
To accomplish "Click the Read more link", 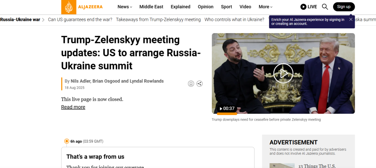I will tap(73, 107).
